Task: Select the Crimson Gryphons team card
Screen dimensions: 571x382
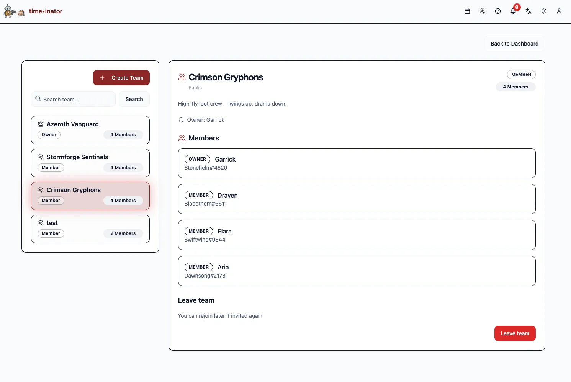Action: [90, 196]
